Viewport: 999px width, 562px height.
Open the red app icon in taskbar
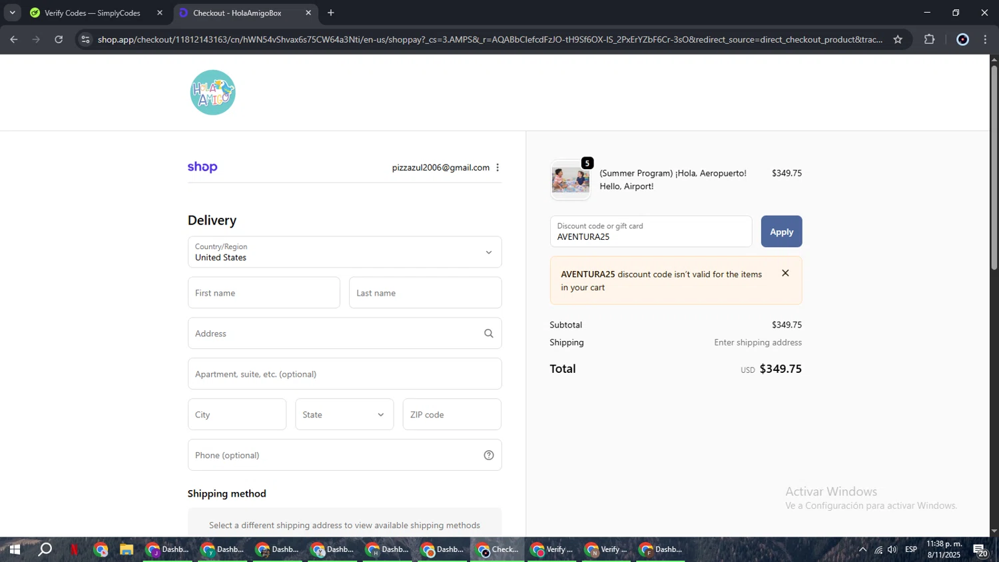pyautogui.click(x=74, y=549)
